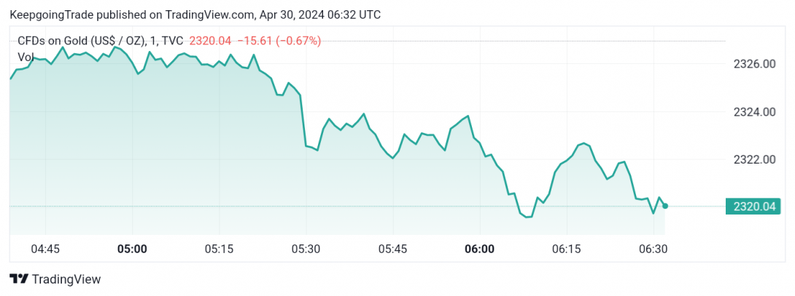
Task: Click the red price change −15.61 (−0.67%) text
Action: (279, 41)
